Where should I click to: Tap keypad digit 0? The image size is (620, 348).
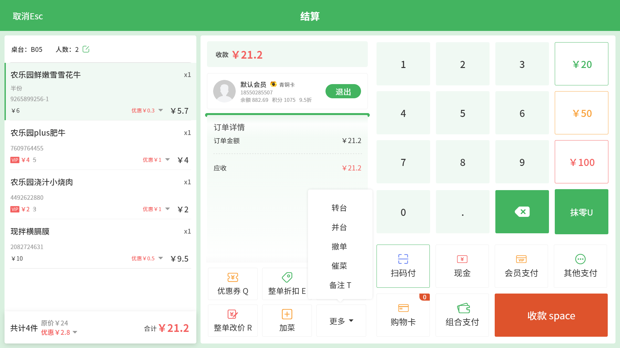(x=403, y=212)
